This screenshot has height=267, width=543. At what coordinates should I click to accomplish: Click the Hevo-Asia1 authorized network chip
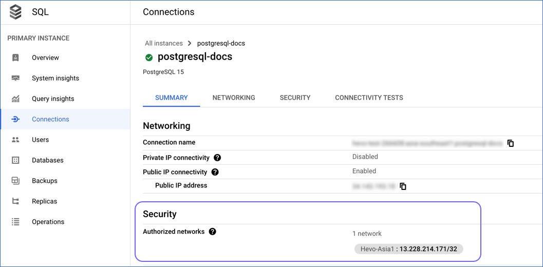pyautogui.click(x=408, y=249)
